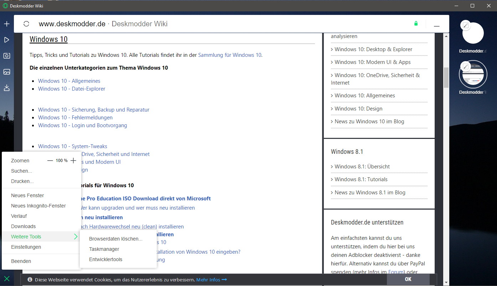Viewport: 497px width, 286px height.
Task: Open Windows 10 - Allgemeines link
Action: pyautogui.click(x=69, y=81)
